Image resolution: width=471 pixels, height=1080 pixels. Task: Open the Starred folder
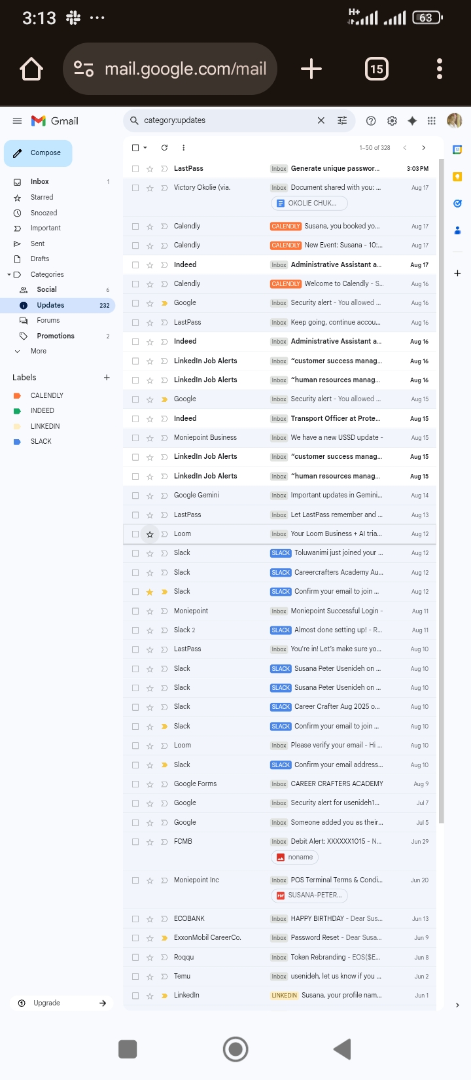[42, 197]
